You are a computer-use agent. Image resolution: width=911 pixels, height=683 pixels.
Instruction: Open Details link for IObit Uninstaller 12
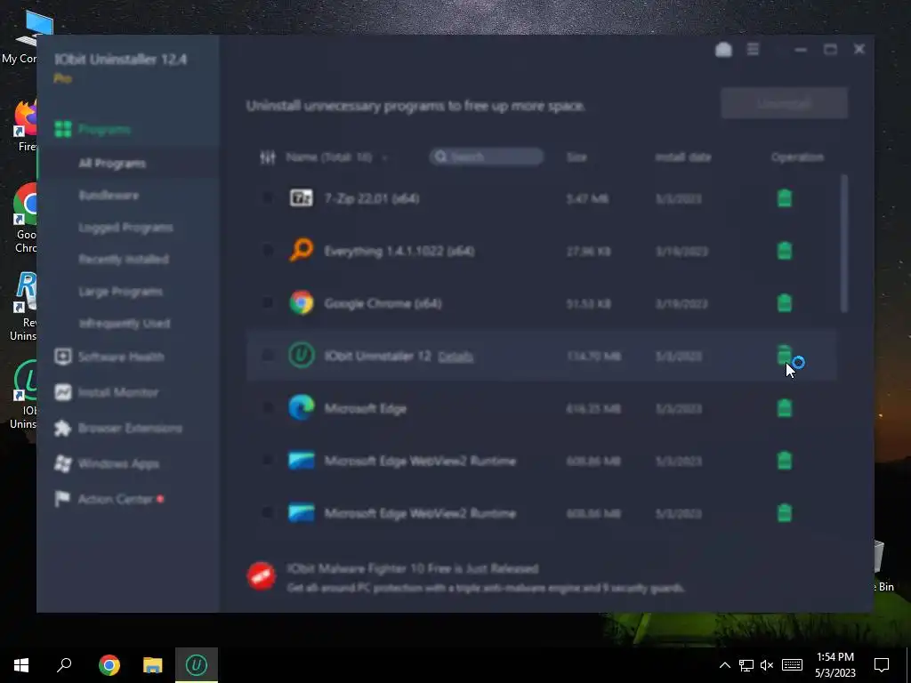455,356
